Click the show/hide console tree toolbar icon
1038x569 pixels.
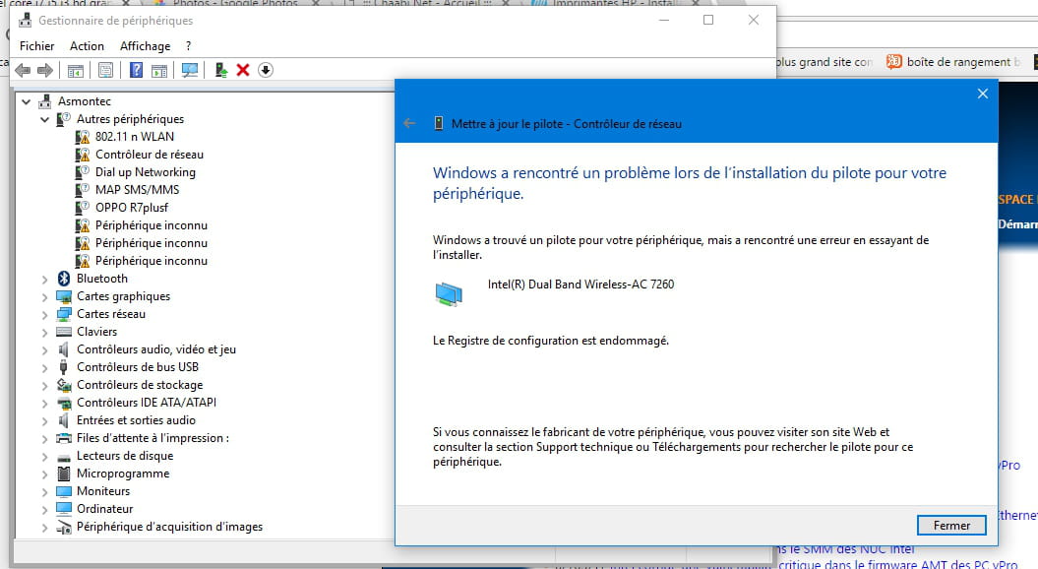click(76, 70)
